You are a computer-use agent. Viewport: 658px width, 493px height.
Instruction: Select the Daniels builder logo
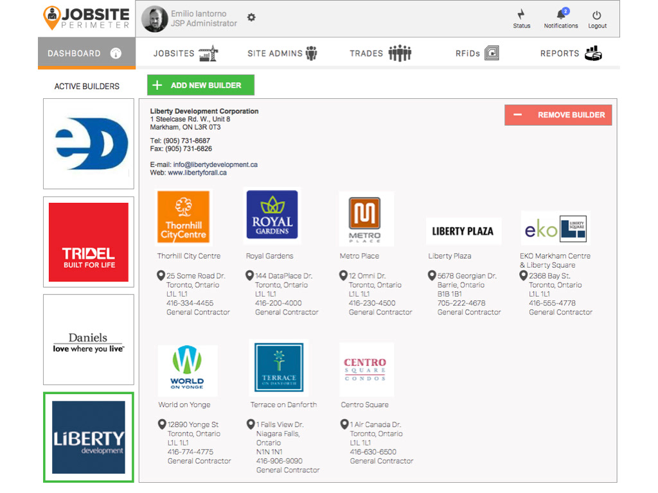(x=89, y=340)
